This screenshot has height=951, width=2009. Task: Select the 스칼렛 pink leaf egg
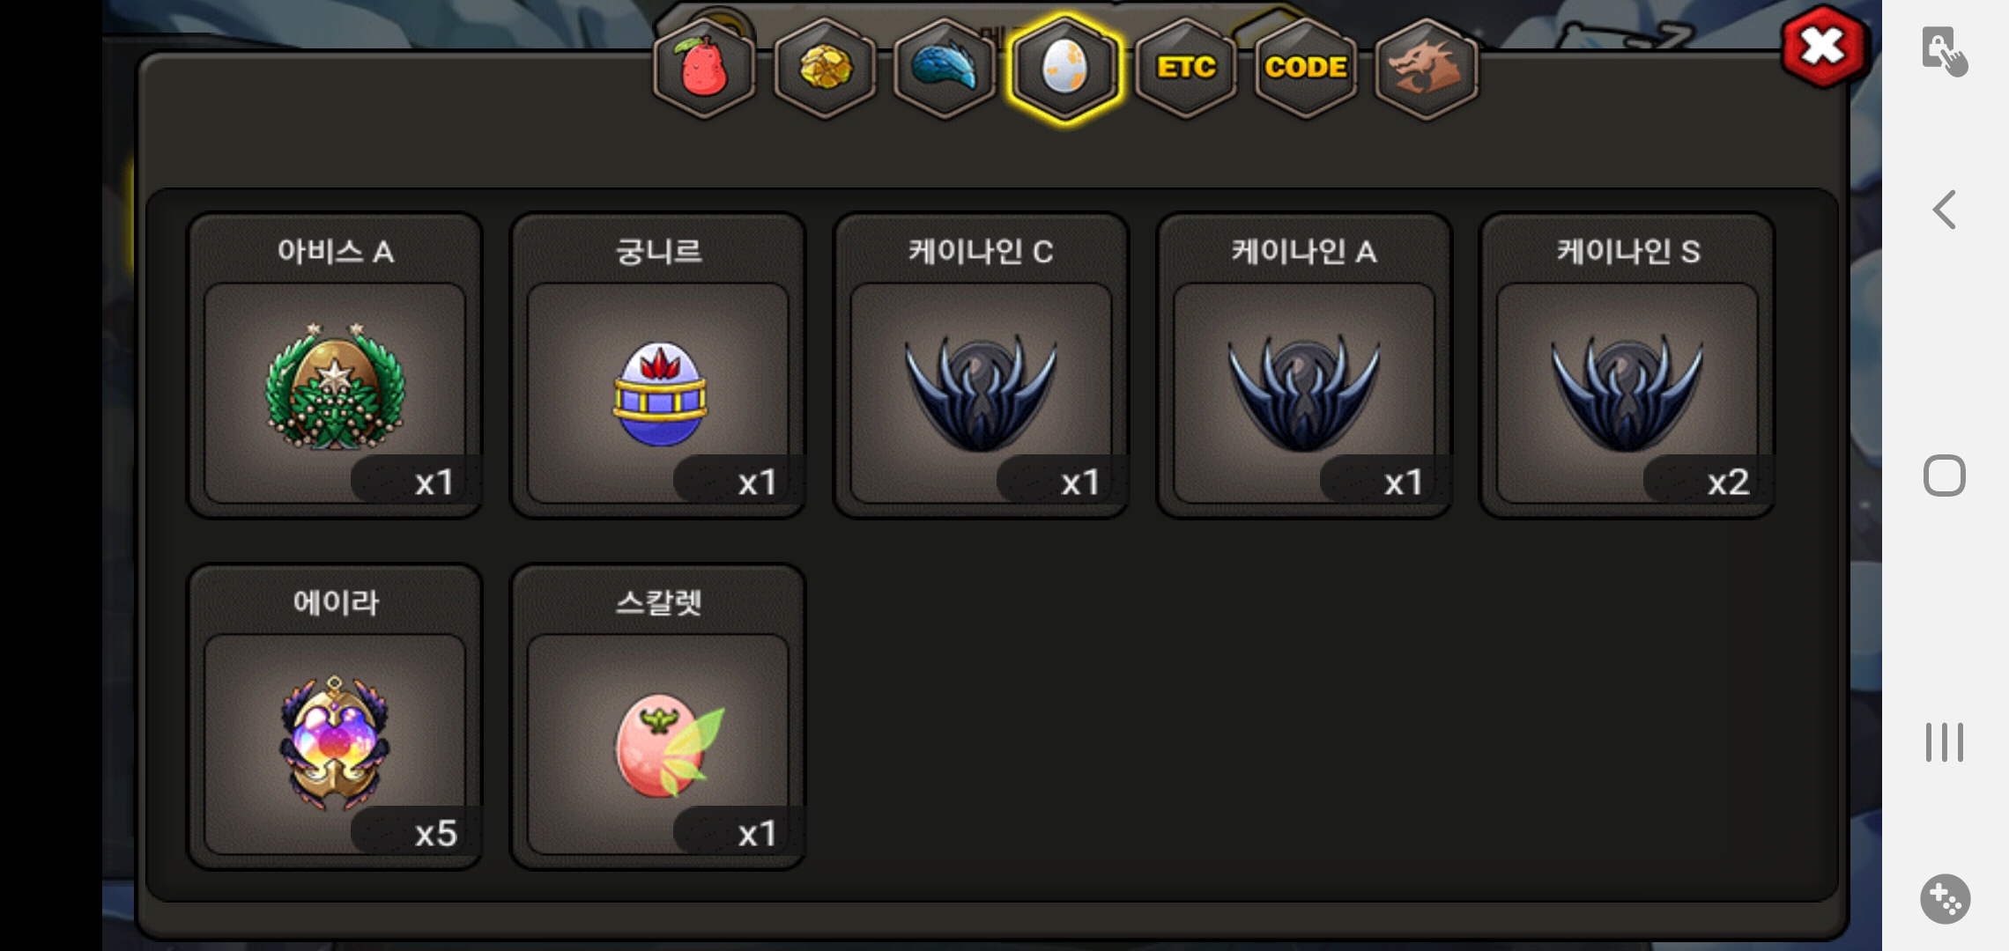(658, 717)
